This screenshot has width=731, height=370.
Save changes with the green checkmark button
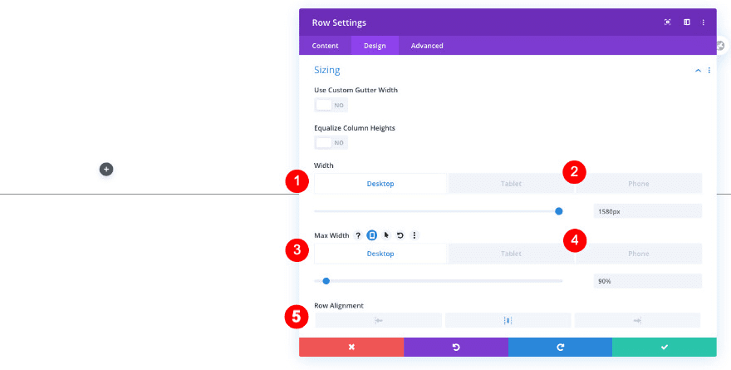coord(664,347)
